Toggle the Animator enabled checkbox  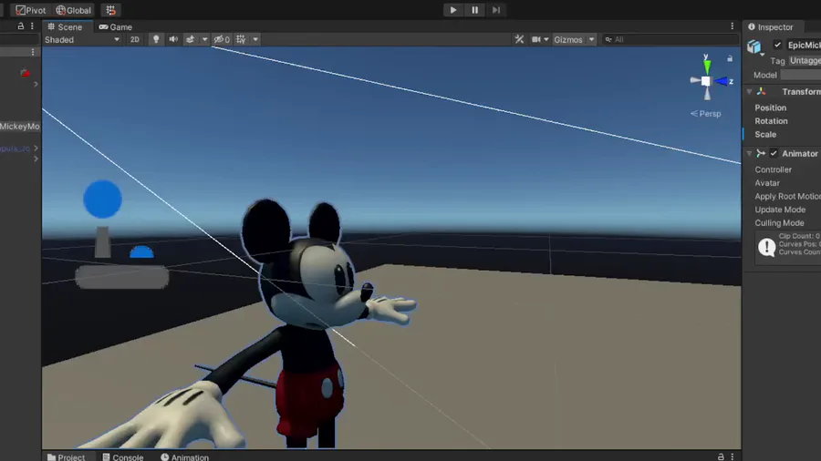[774, 154]
